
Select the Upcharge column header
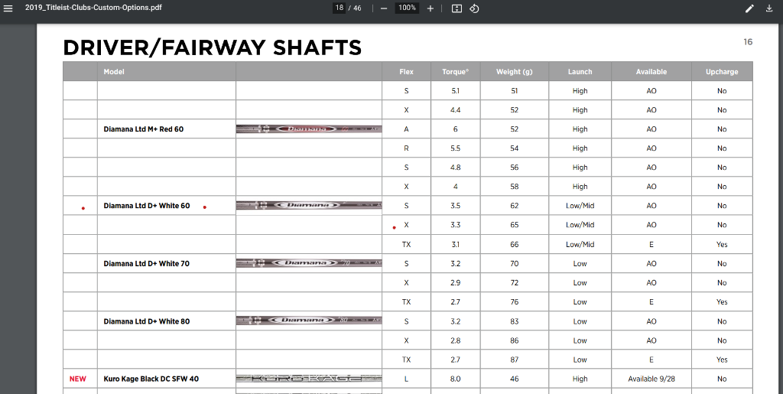click(x=722, y=71)
